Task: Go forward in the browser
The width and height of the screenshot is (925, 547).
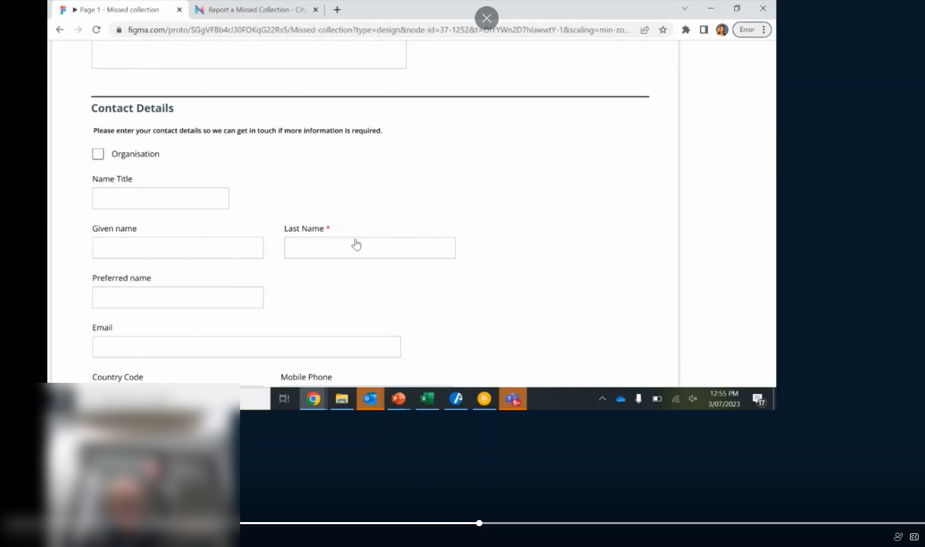Action: (78, 30)
